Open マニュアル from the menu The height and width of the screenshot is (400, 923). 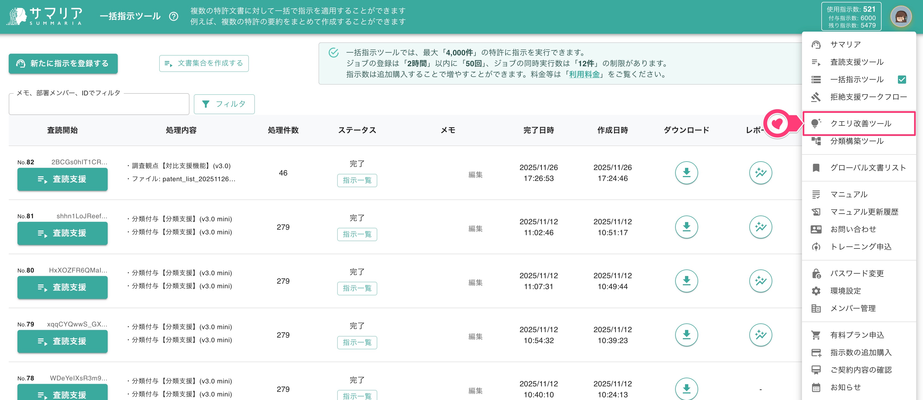click(x=859, y=195)
